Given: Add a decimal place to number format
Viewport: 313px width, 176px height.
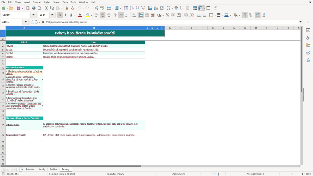Looking at the screenshot, I should (186, 15).
